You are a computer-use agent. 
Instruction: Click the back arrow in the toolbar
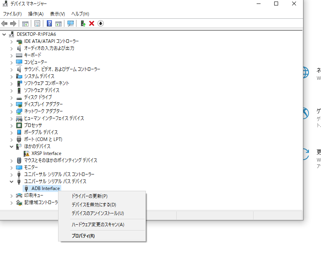point(5,23)
